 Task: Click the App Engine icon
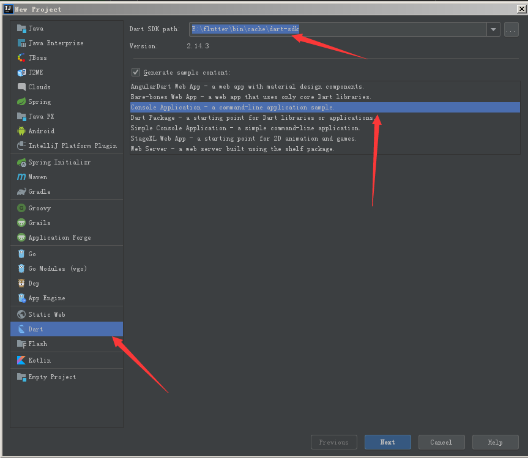21,298
